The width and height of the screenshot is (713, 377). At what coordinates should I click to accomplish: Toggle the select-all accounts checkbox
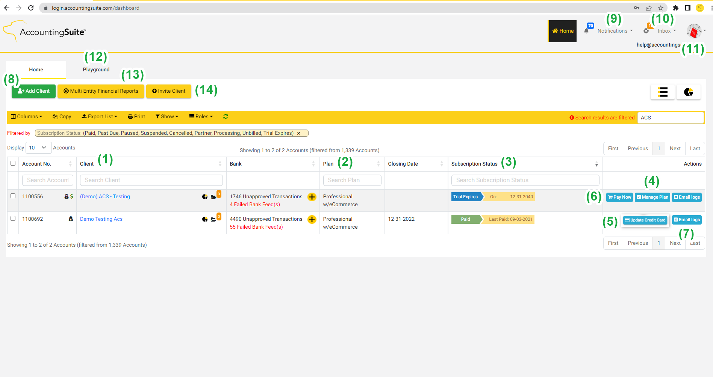click(x=13, y=163)
